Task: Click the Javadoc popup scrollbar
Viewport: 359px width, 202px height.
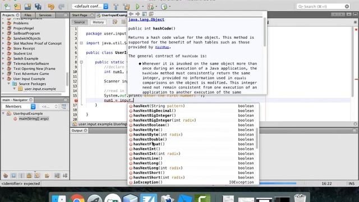Action: 265,32
